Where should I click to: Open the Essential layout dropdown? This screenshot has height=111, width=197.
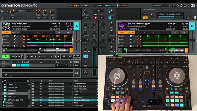pos(162,6)
